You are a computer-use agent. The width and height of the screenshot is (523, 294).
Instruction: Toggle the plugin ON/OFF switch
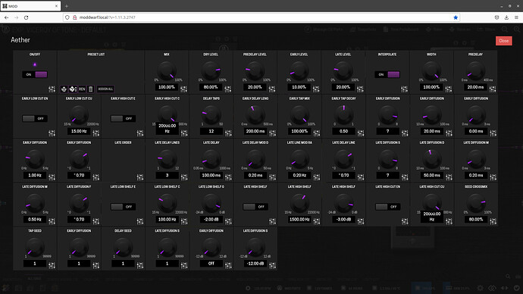click(35, 74)
